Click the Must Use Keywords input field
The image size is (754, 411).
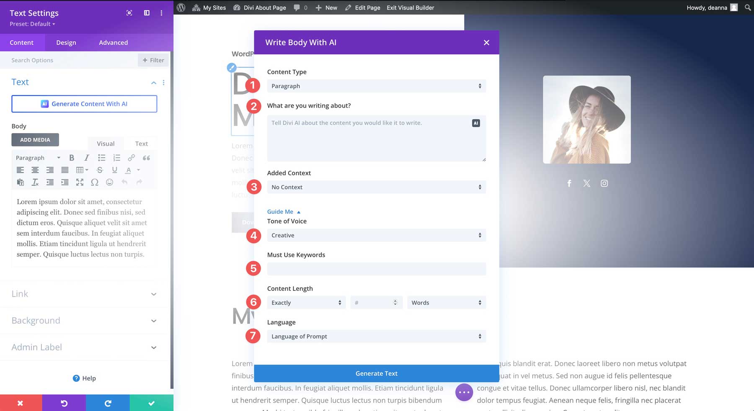click(376, 268)
